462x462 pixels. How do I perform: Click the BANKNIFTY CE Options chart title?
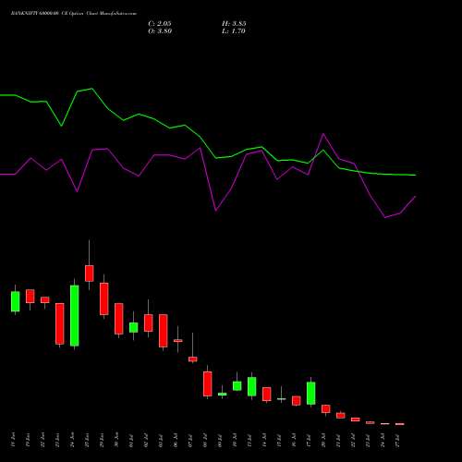tap(74, 14)
